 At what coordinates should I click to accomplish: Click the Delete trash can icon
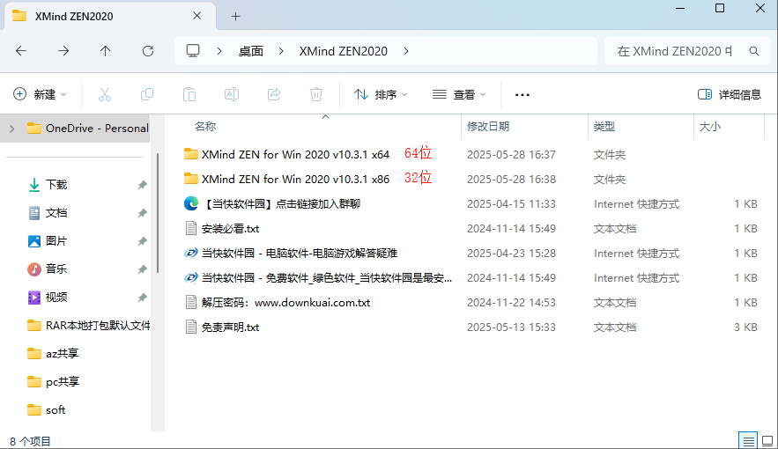click(x=316, y=94)
